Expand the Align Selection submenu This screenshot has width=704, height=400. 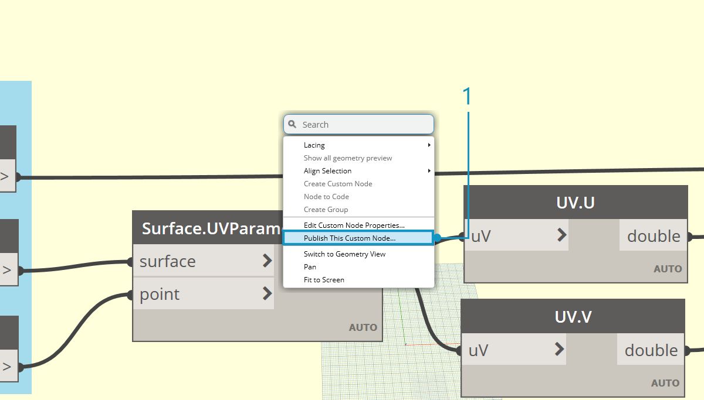(327, 170)
